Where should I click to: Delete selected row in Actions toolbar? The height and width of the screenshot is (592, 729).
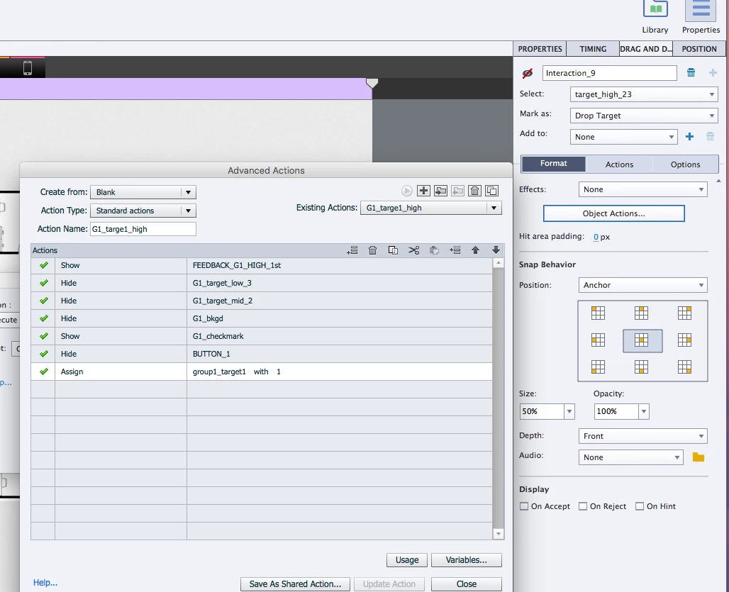(372, 250)
